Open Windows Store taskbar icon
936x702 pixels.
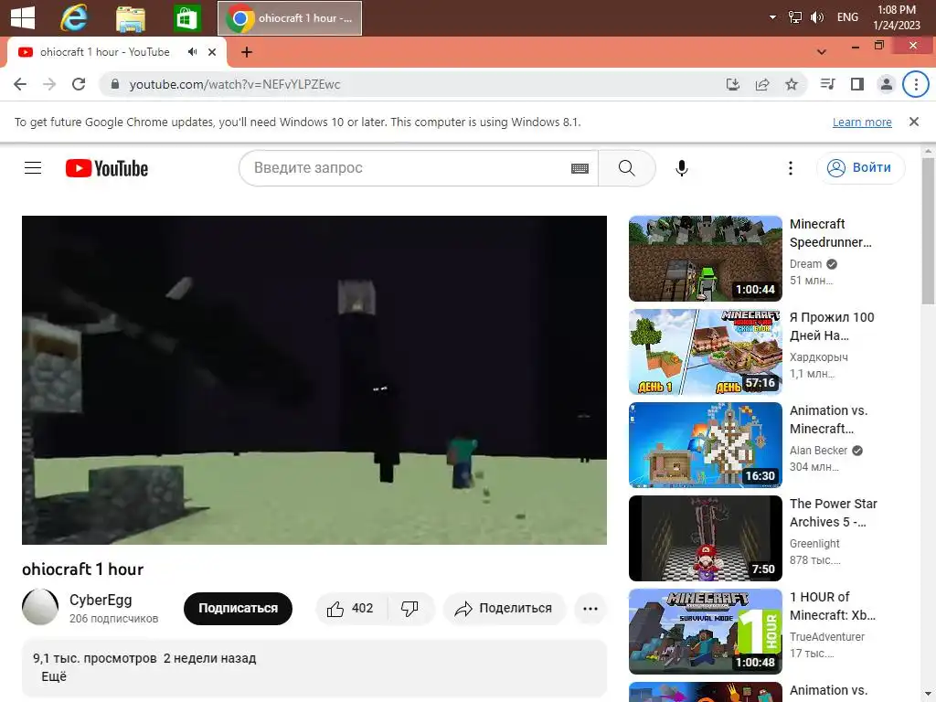pyautogui.click(x=186, y=18)
